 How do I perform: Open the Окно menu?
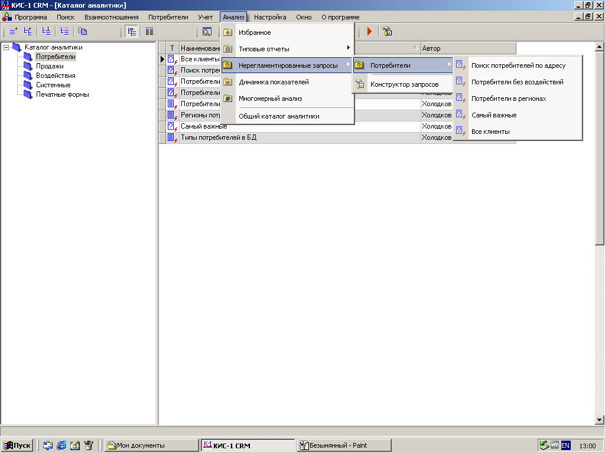click(304, 17)
